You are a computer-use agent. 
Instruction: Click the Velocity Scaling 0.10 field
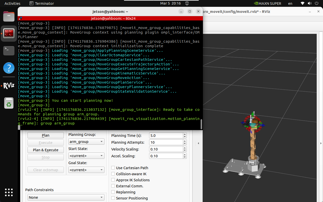(166, 149)
